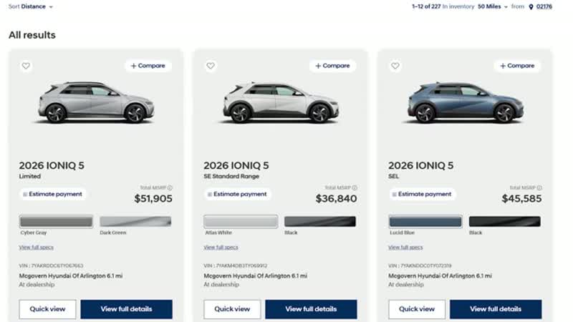The image size is (573, 322).
Task: Click View full details for the SEL
Action: [x=496, y=309]
